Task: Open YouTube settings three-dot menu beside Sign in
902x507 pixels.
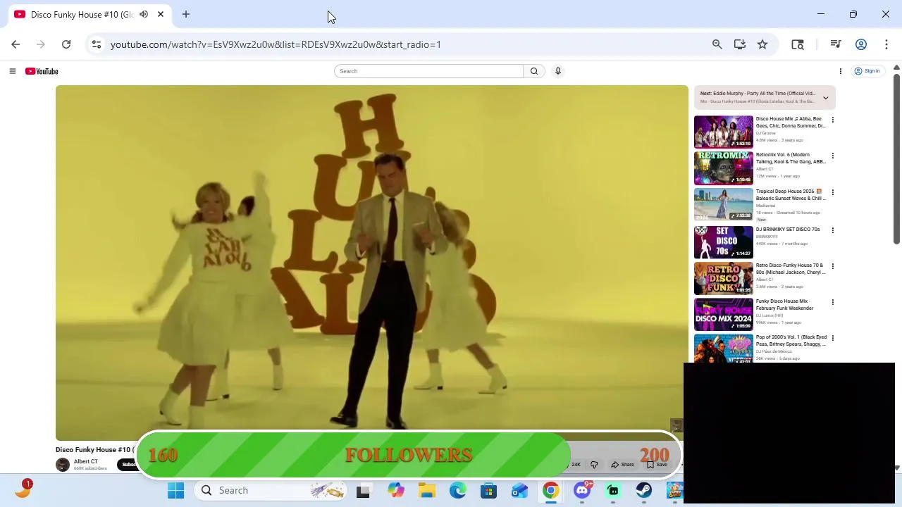Action: coord(840,71)
